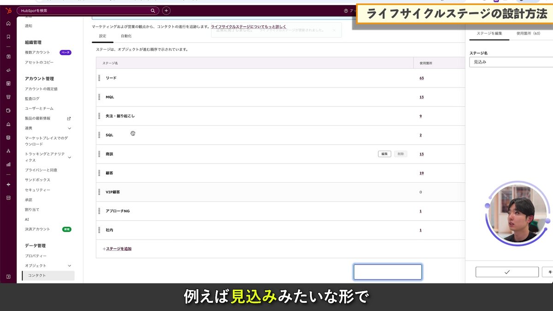
Task: Open ライフサイクルステージについてもっと詳しく link
Action: click(x=248, y=27)
